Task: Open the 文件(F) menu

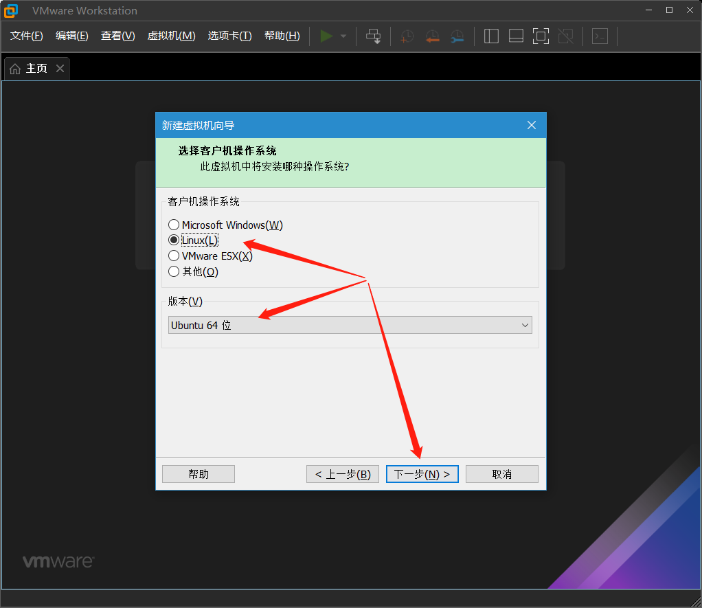Action: [x=26, y=36]
